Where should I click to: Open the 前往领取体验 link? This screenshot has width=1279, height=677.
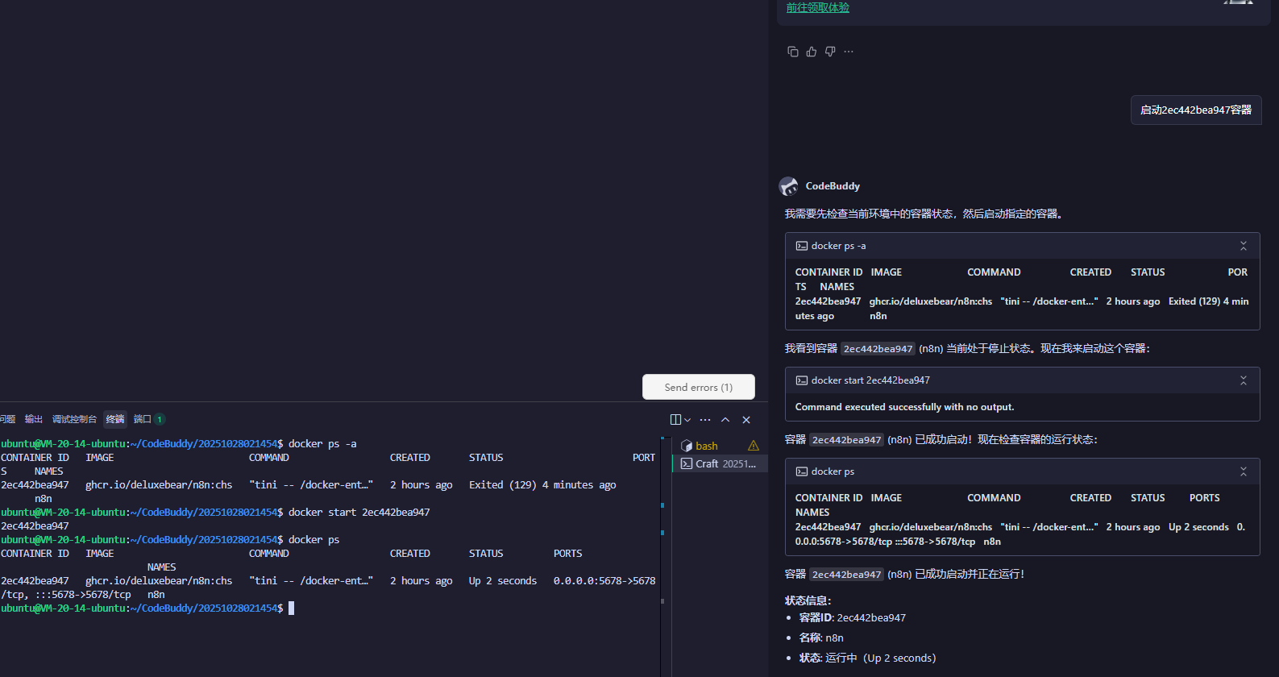(818, 7)
